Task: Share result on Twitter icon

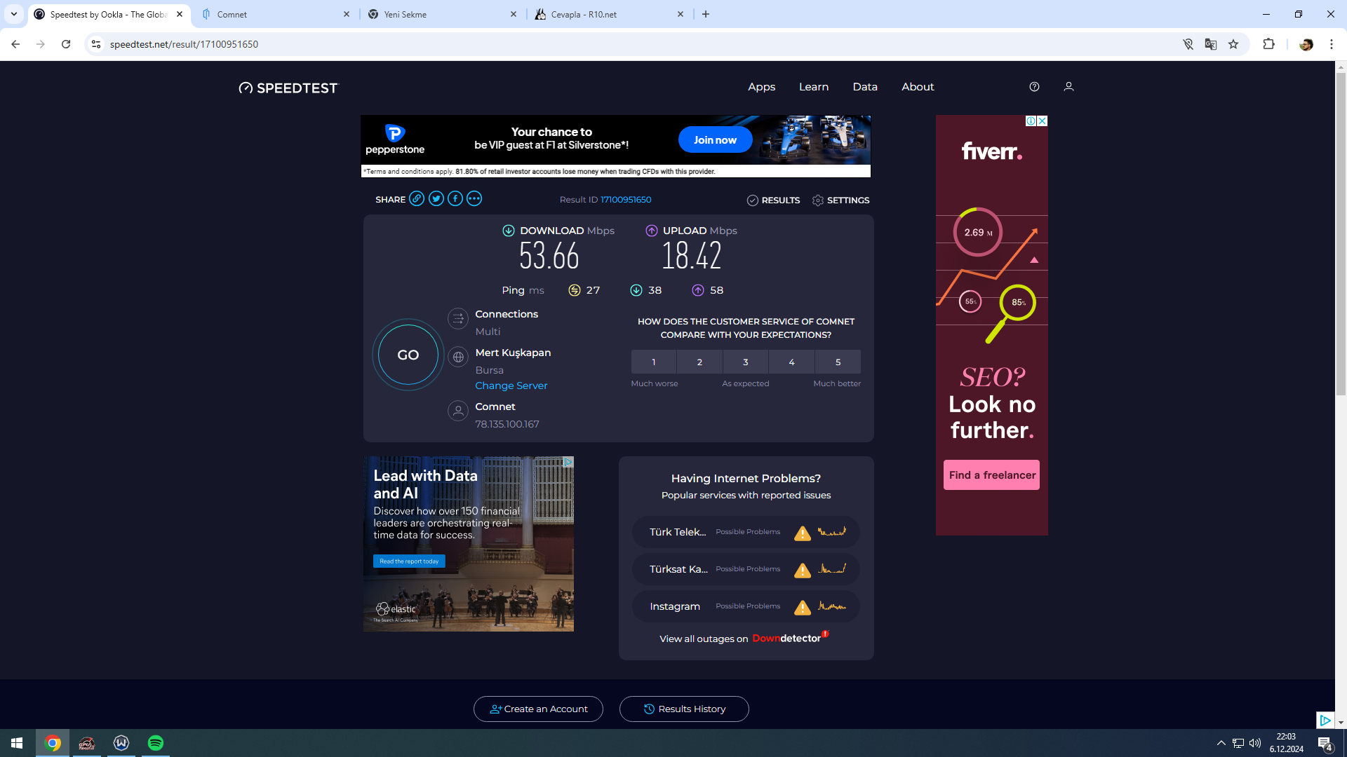Action: point(436,199)
